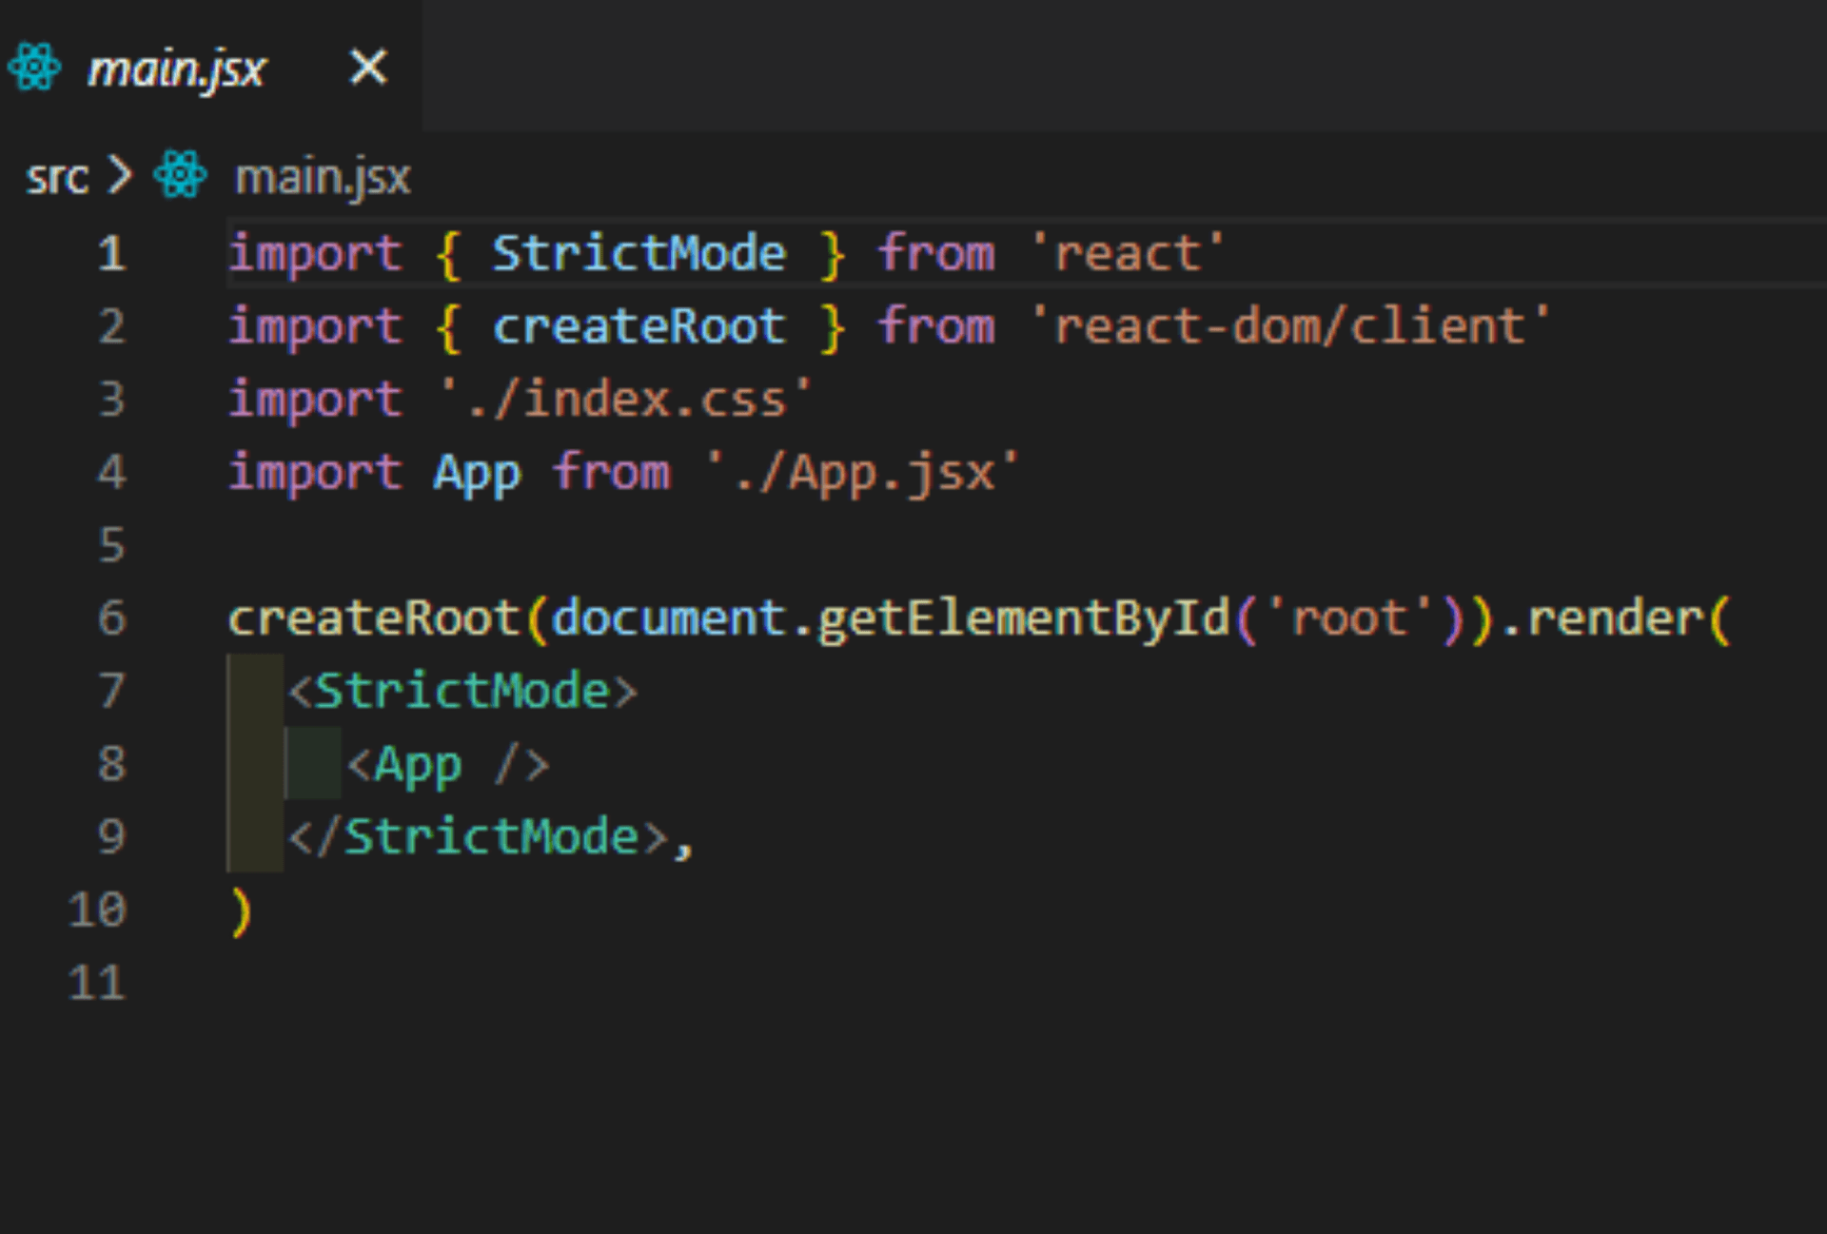
Task: Close the main.jsx tab
Action: pyautogui.click(x=367, y=67)
